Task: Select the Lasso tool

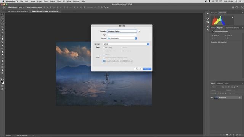Action: pos(2,21)
